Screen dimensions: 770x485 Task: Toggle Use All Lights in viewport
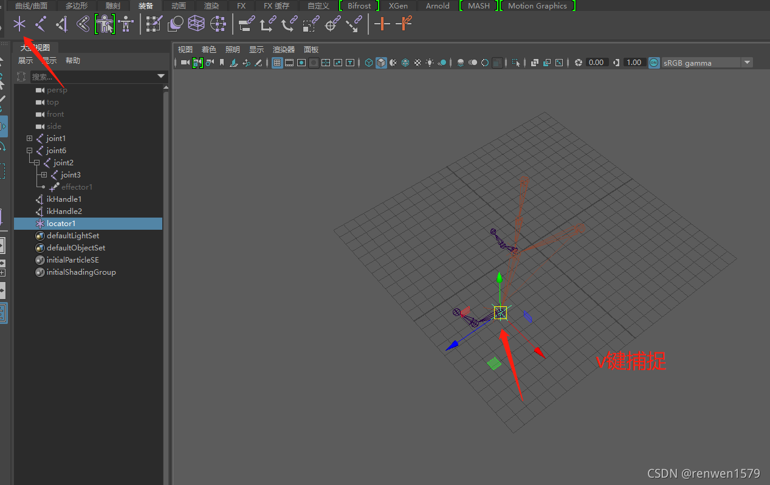click(430, 63)
